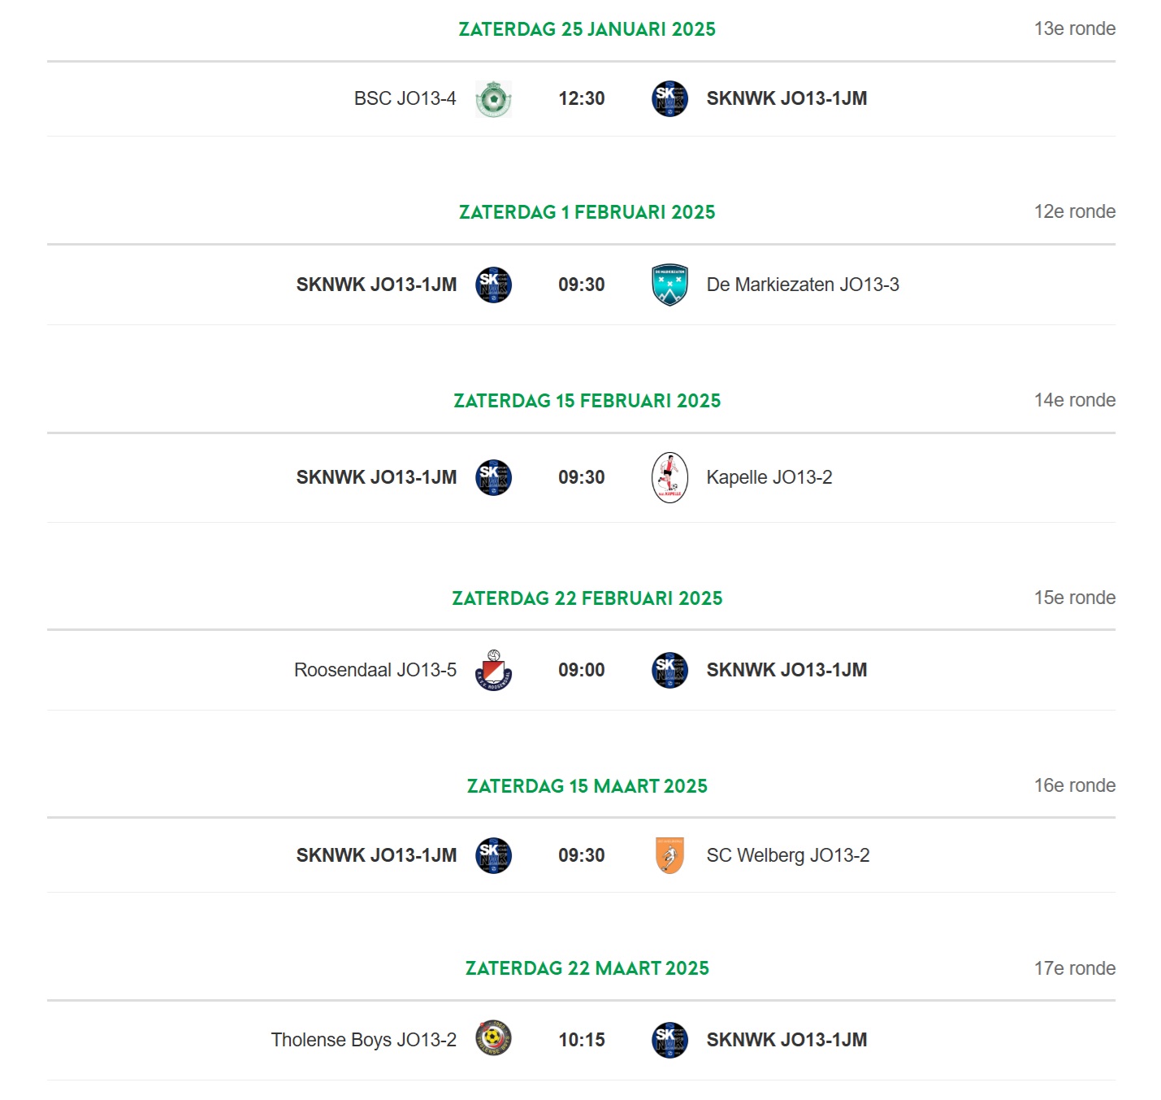Click SKNWK logo in 15 maart match

[x=493, y=855]
